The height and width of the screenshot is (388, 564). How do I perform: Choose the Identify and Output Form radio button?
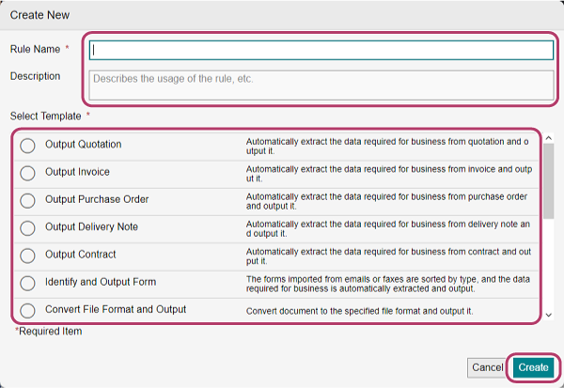pyautogui.click(x=28, y=283)
